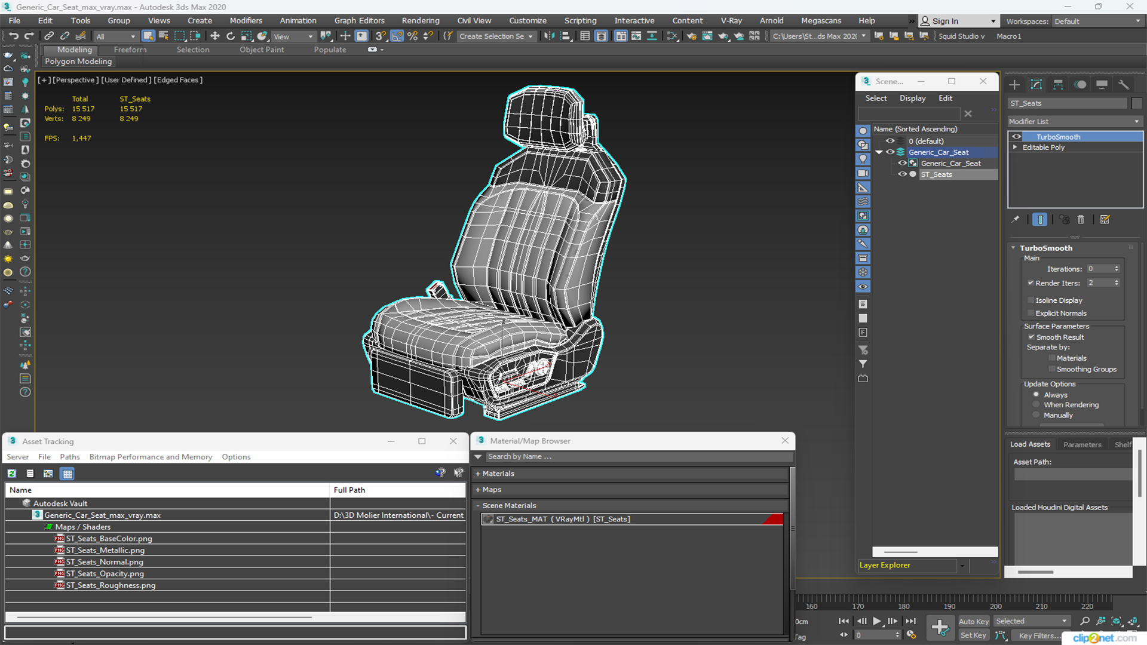Screen dimensions: 1147x645
Task: Drag Render Iters value stepper field
Action: click(1117, 282)
